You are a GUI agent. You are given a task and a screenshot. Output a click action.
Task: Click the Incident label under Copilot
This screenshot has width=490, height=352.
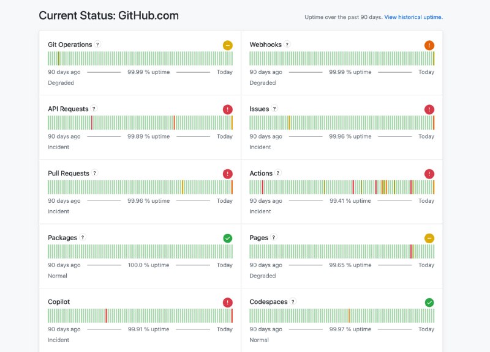point(58,340)
